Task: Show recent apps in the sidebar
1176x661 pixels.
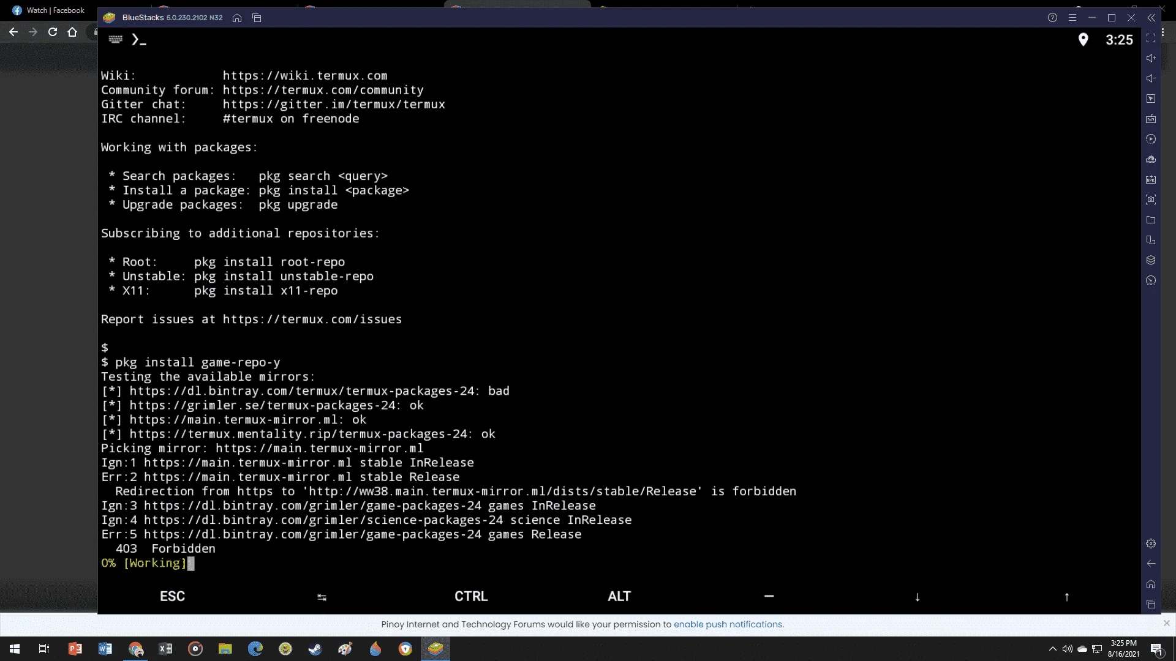Action: pyautogui.click(x=1151, y=604)
